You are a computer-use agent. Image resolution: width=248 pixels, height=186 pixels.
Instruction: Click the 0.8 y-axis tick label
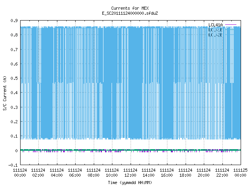coord(14,35)
